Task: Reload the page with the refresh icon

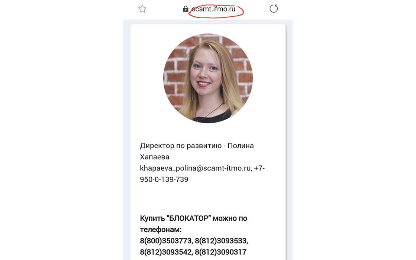Action: pos(274,9)
